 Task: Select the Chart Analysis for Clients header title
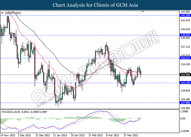point(95,5)
